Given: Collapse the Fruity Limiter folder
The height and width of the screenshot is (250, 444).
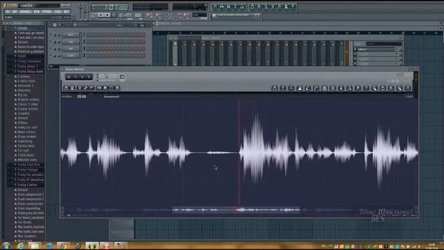Looking at the screenshot, I should [x=28, y=185].
